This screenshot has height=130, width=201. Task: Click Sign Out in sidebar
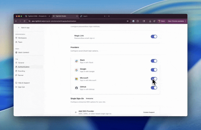(21, 87)
